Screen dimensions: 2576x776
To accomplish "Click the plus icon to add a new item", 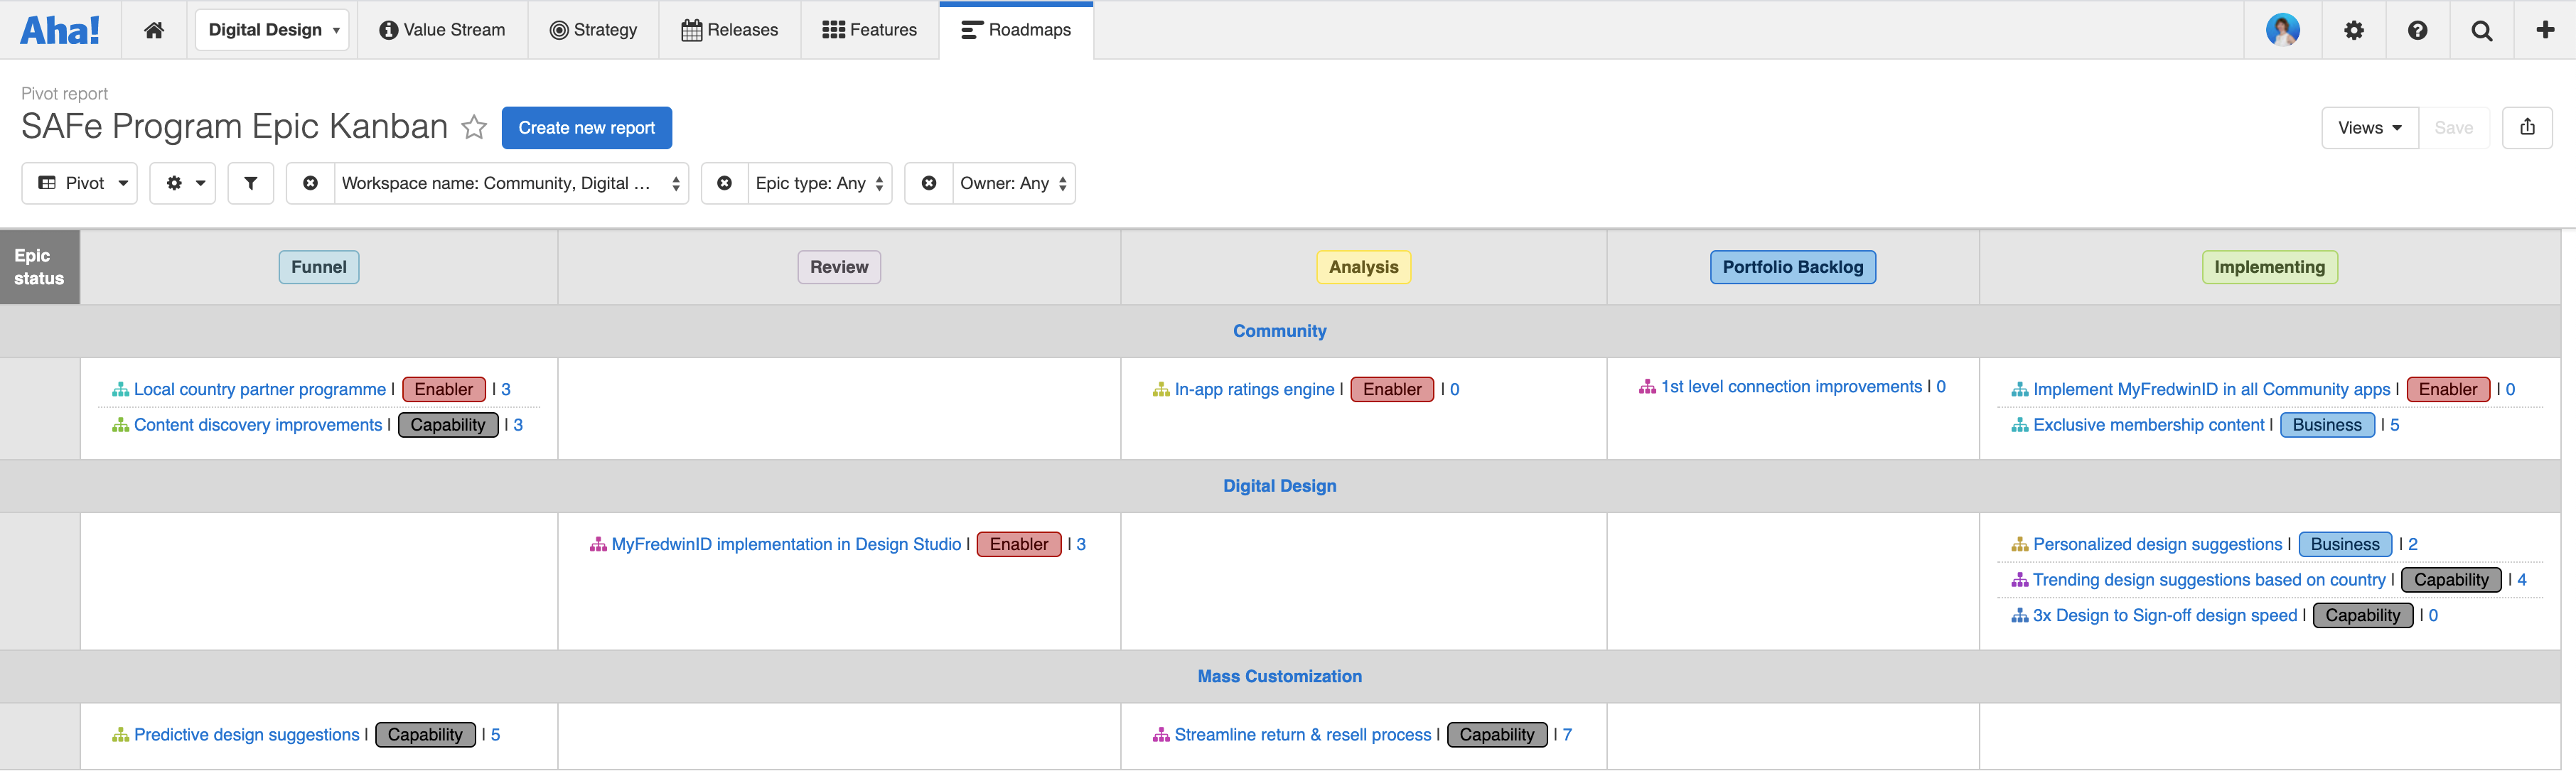I will [2545, 30].
